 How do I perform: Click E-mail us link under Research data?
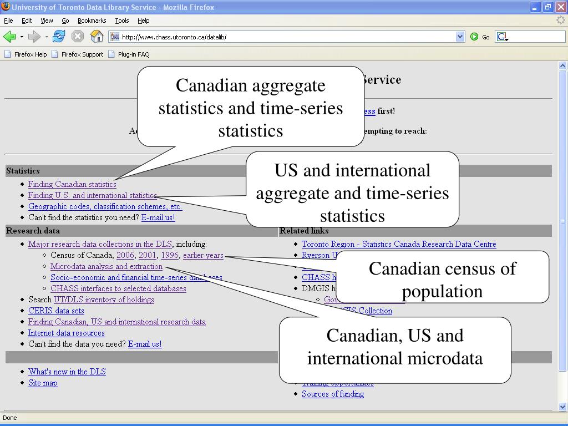(x=145, y=344)
